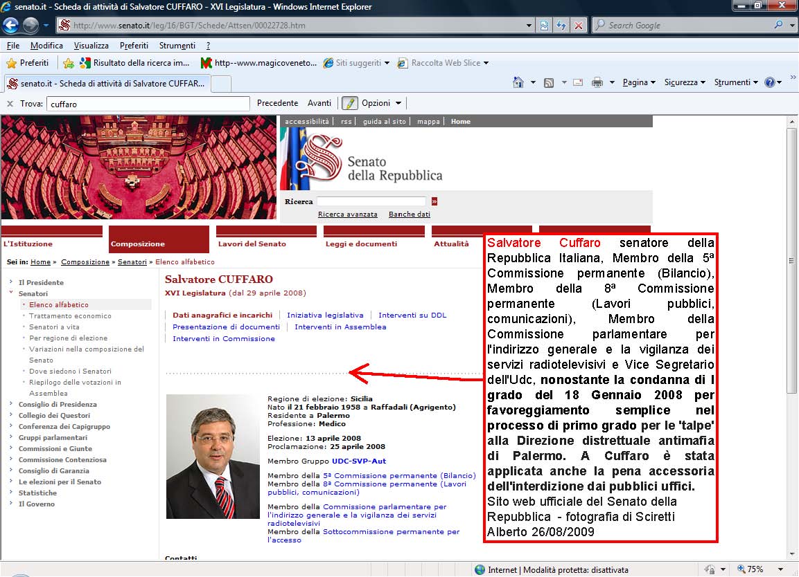Refresh the page with the Refresh icon
Screen dimensions: 799x577
[561, 25]
